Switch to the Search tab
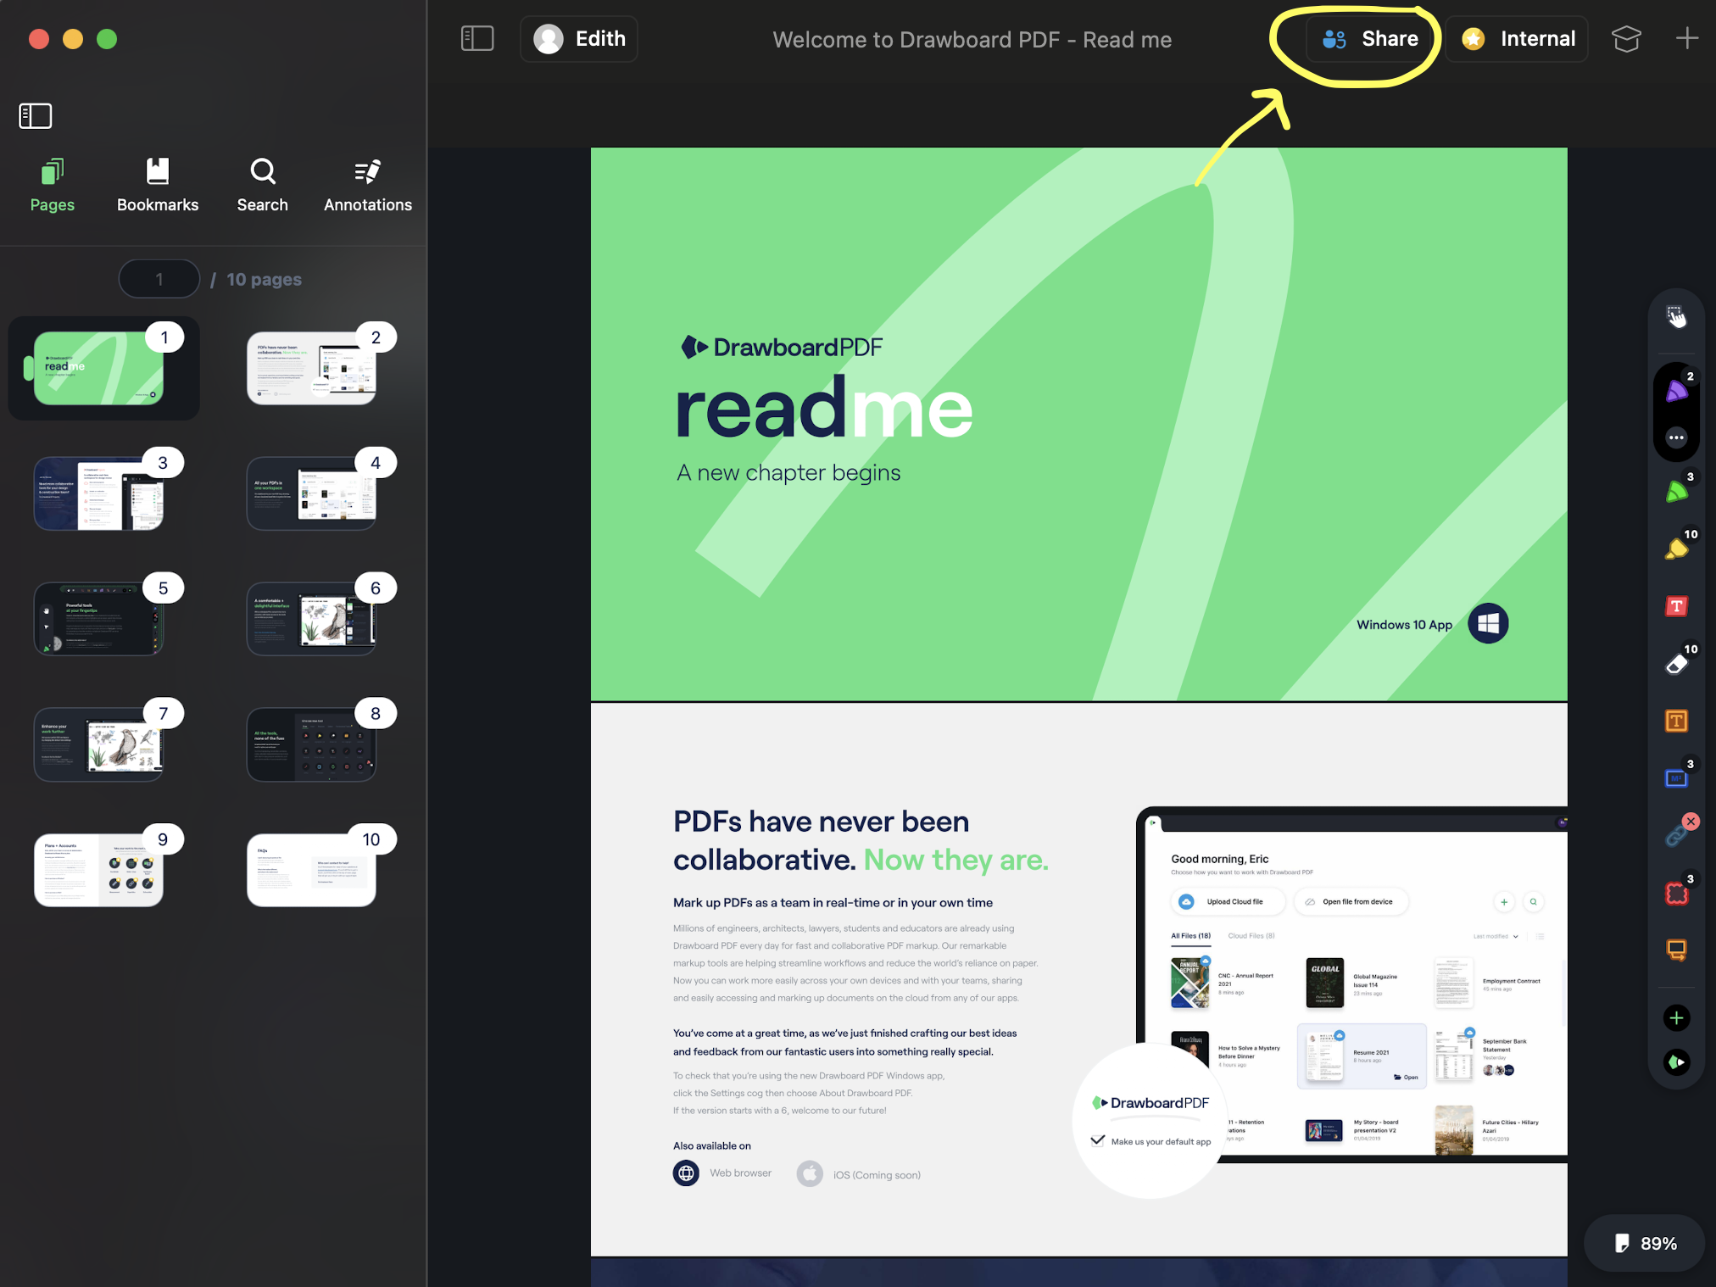Viewport: 1716px width, 1287px height. click(x=263, y=186)
